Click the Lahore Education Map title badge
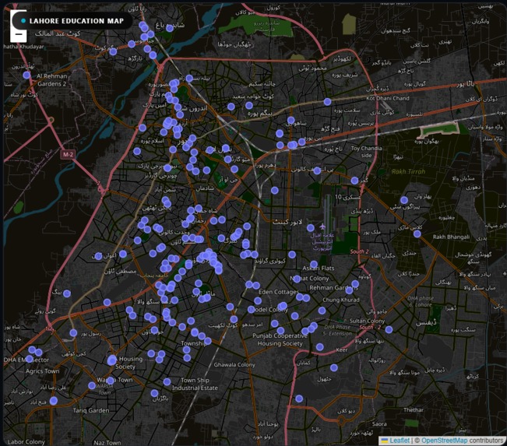 [x=72, y=21]
